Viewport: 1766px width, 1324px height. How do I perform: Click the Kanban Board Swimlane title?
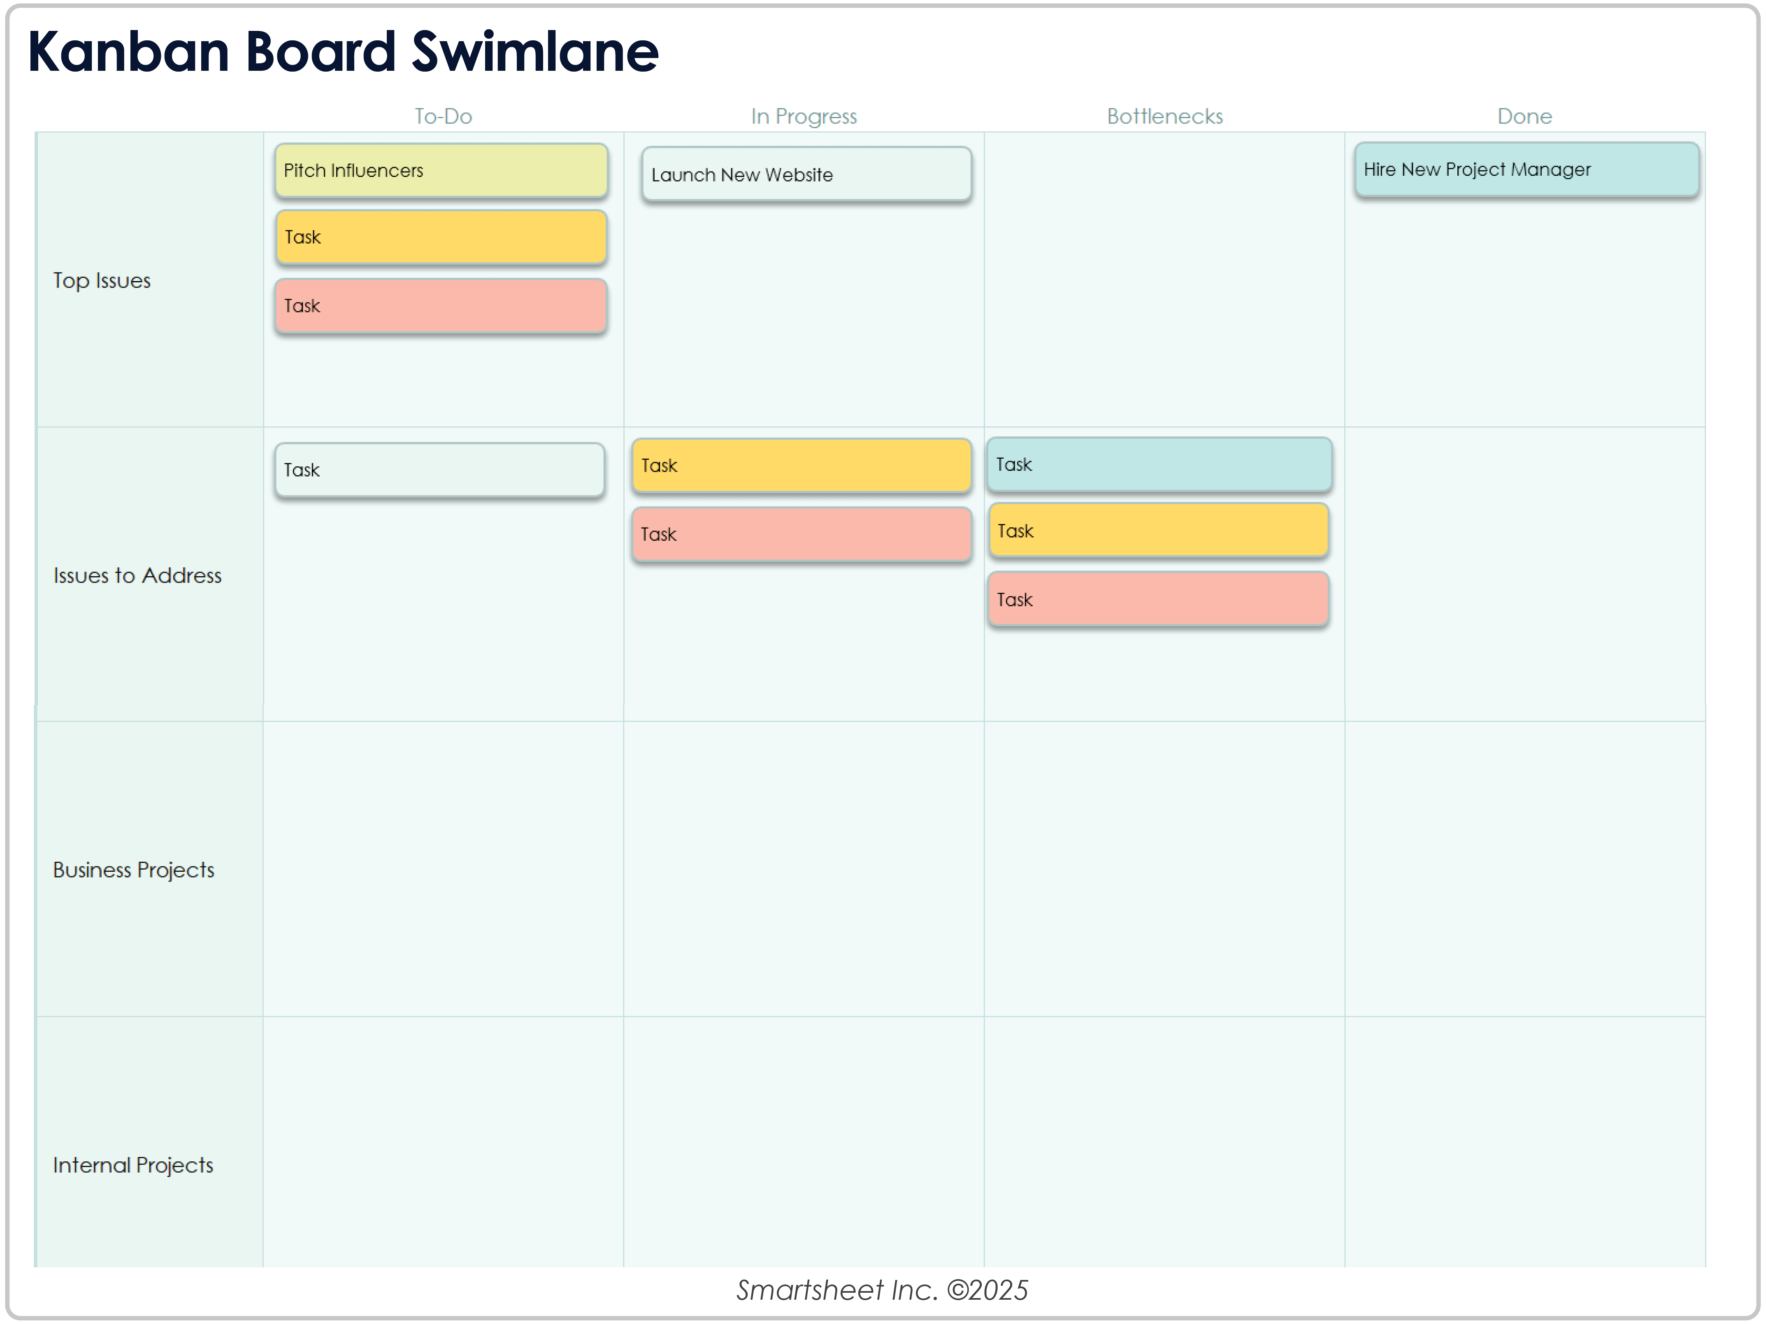tap(343, 52)
